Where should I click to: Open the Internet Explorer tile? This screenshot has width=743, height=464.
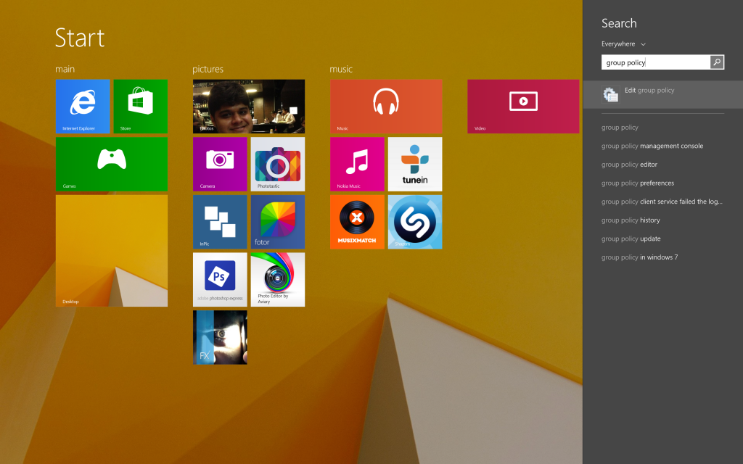pyautogui.click(x=83, y=106)
